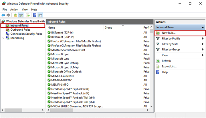Toggle the Show/Hide Action Pane toolbar icon
This screenshot has height=118, width=206.
coord(40,15)
